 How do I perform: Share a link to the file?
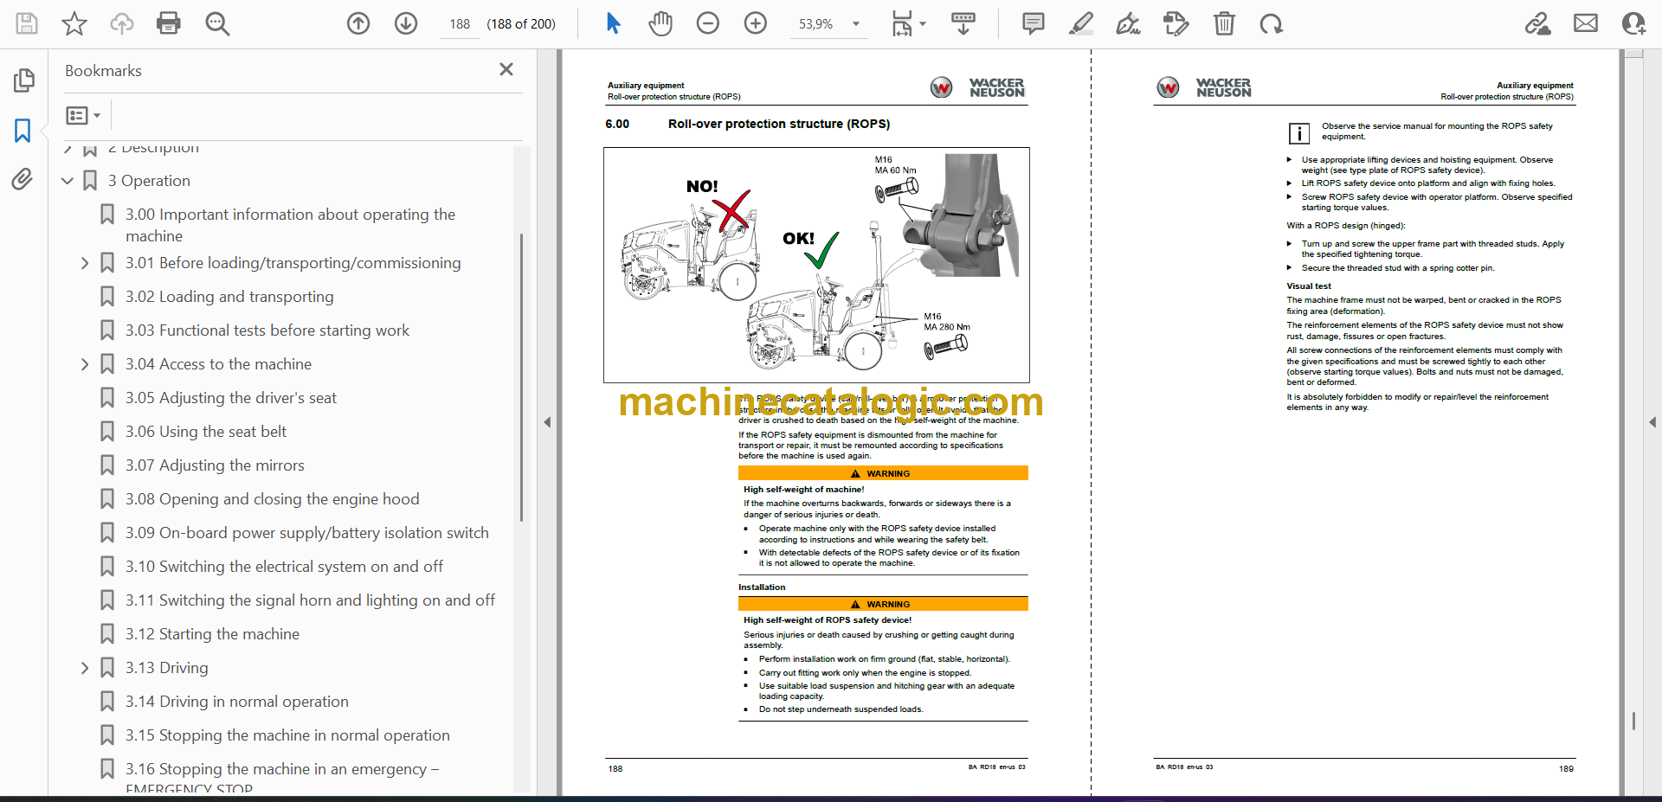coord(1538,23)
